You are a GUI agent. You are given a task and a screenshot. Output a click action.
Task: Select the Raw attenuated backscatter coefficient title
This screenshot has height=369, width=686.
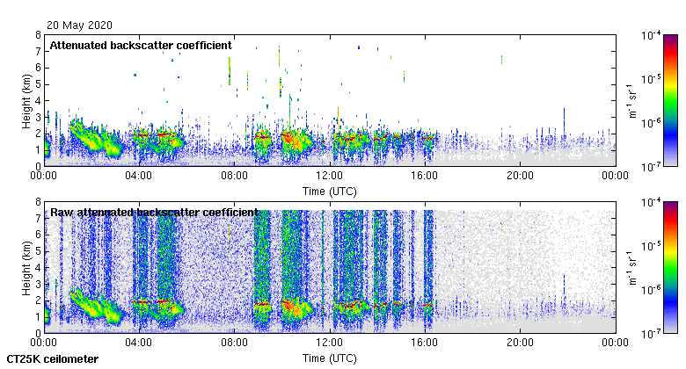point(154,213)
